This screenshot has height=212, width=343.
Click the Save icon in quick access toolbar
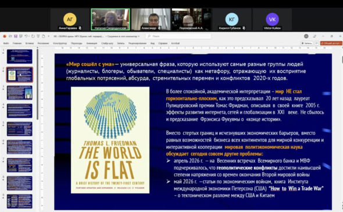pos(16,36)
